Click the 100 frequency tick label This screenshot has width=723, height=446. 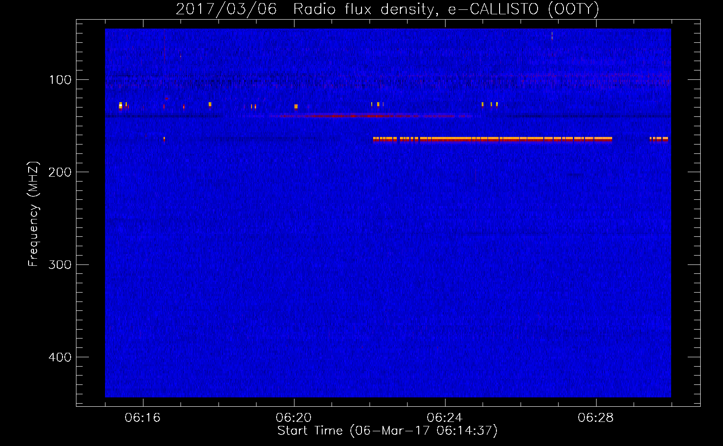coord(60,80)
